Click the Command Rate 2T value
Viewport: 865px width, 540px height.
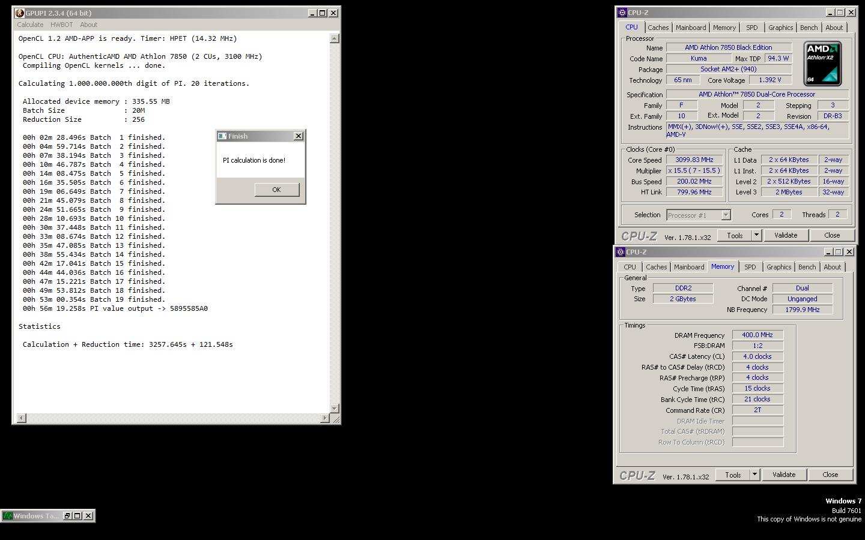point(757,410)
